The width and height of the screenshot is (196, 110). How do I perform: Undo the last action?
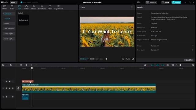pyautogui.click(x=11, y=65)
